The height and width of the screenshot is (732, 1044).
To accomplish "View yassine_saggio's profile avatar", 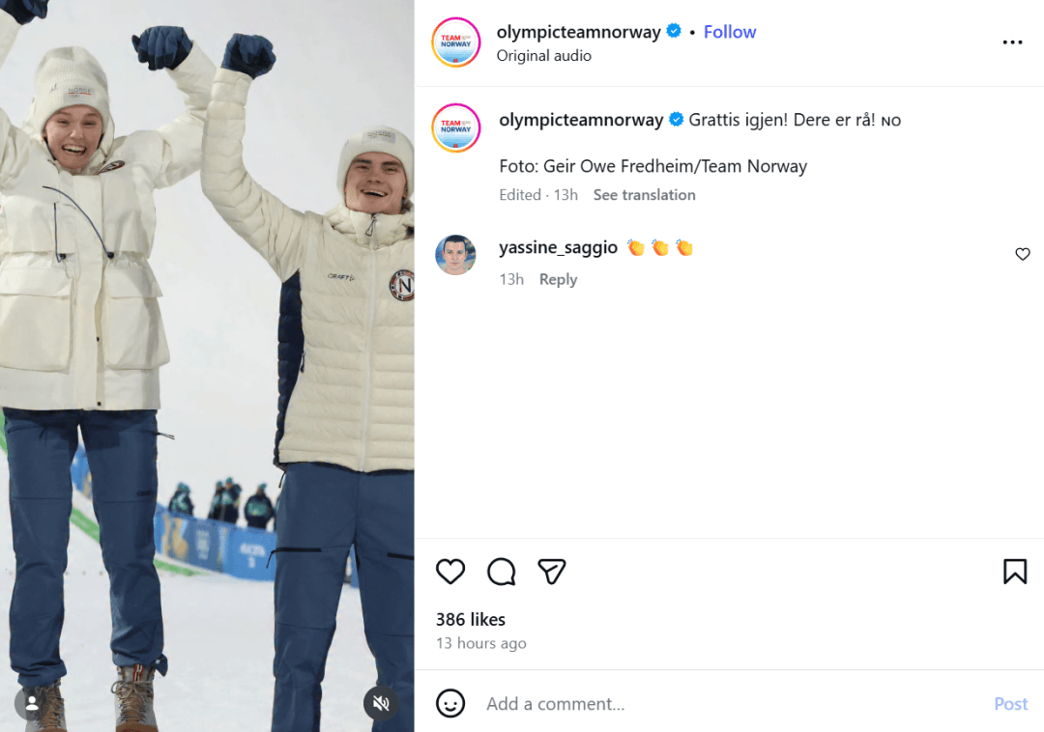I will click(455, 255).
